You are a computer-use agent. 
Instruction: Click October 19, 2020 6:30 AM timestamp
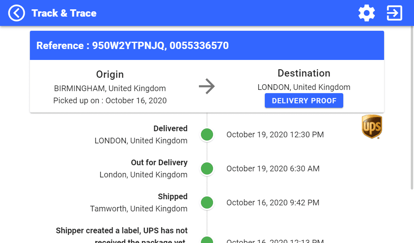point(273,168)
